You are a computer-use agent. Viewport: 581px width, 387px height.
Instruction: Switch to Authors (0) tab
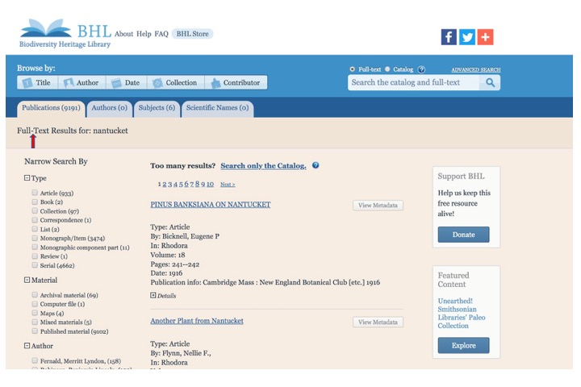point(109,109)
